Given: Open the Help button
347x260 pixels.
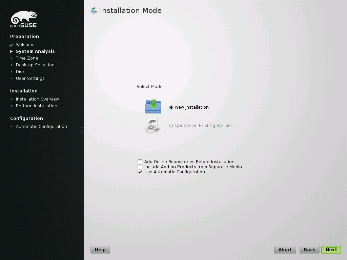Looking at the screenshot, I should [x=100, y=250].
